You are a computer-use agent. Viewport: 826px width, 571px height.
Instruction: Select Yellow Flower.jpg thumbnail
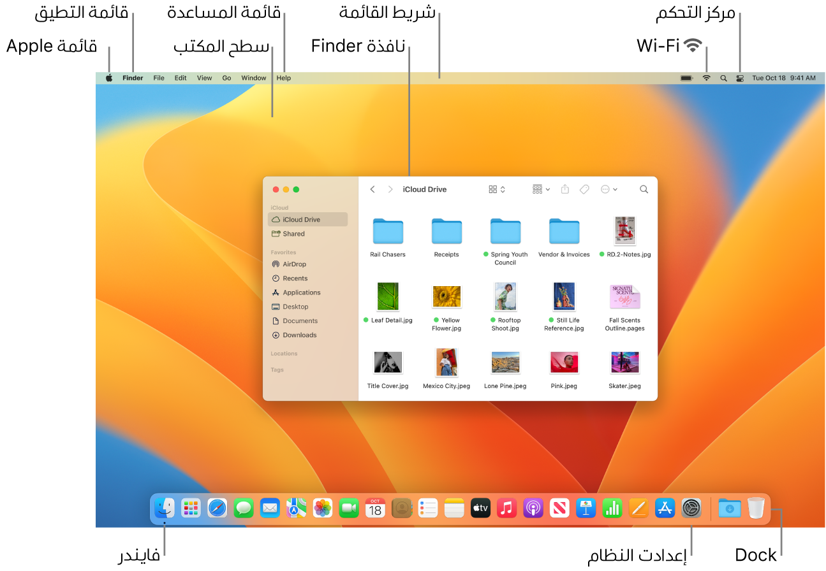tap(446, 297)
